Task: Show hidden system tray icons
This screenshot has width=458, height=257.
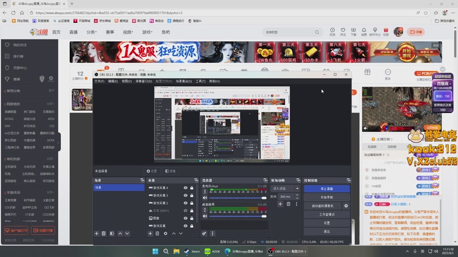Action: click(x=407, y=251)
